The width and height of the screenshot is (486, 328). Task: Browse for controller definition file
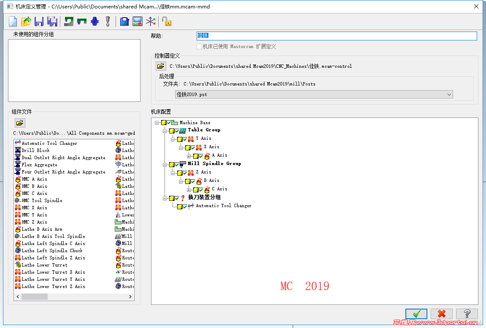(x=161, y=66)
